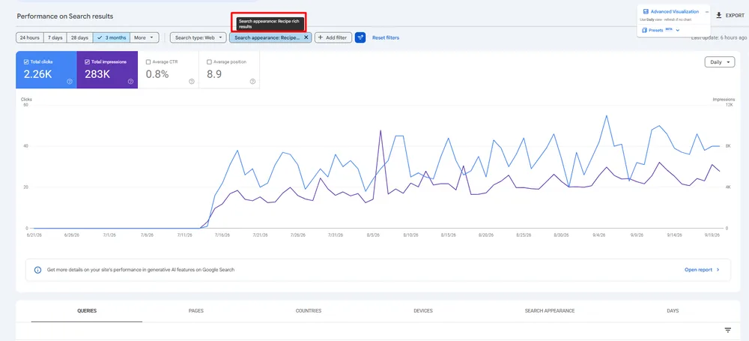Remove the Search appearance filter chip
749x341 pixels.
pos(306,37)
